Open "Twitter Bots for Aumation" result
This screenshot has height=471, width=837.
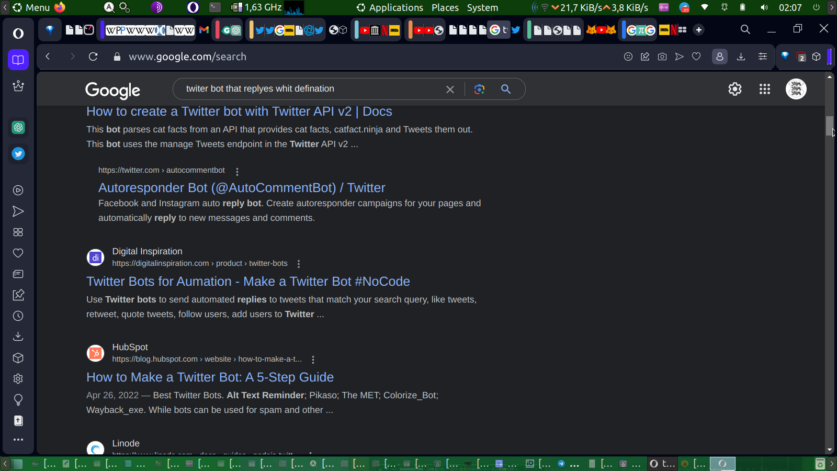coord(248,282)
